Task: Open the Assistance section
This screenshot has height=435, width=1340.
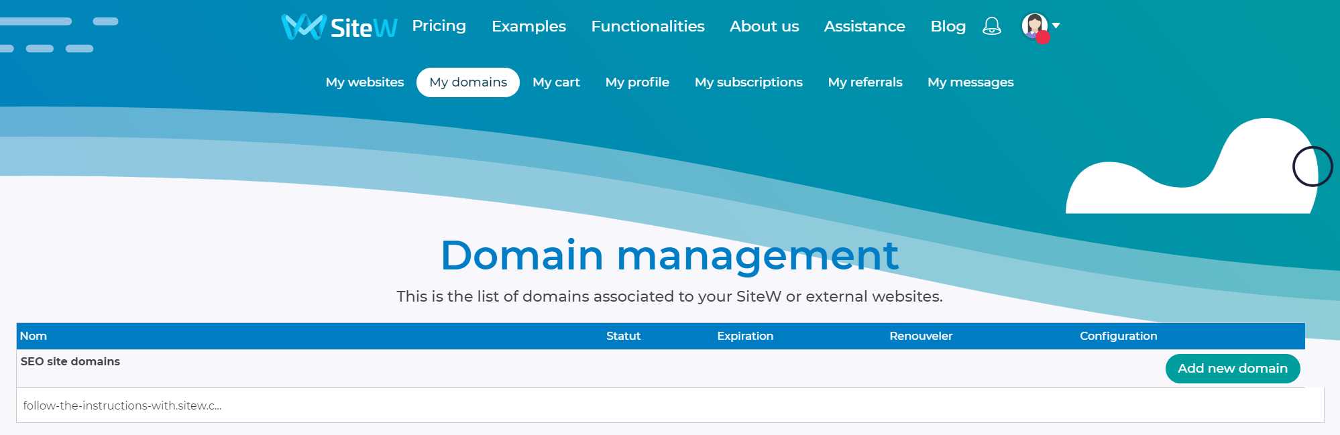Action: point(864,26)
